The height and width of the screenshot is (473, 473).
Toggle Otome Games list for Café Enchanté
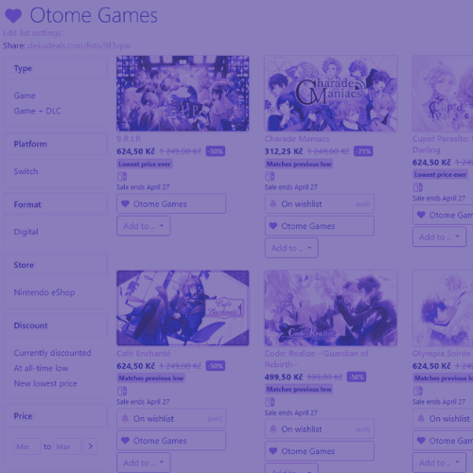(171, 441)
